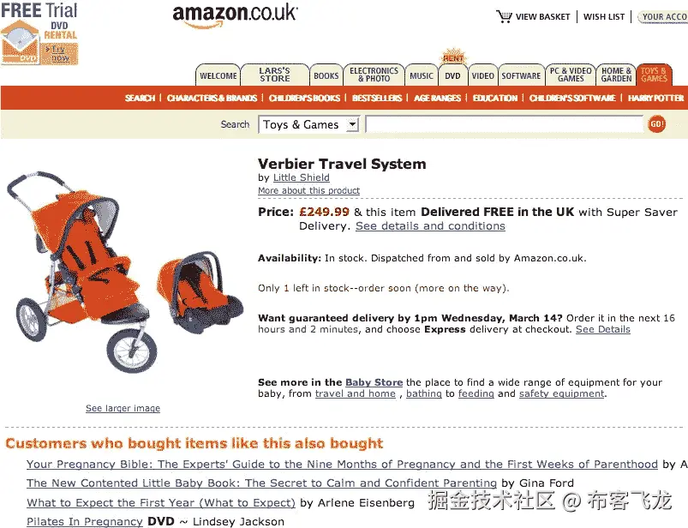
Task: Click the orange GO! search button
Action: point(656,124)
